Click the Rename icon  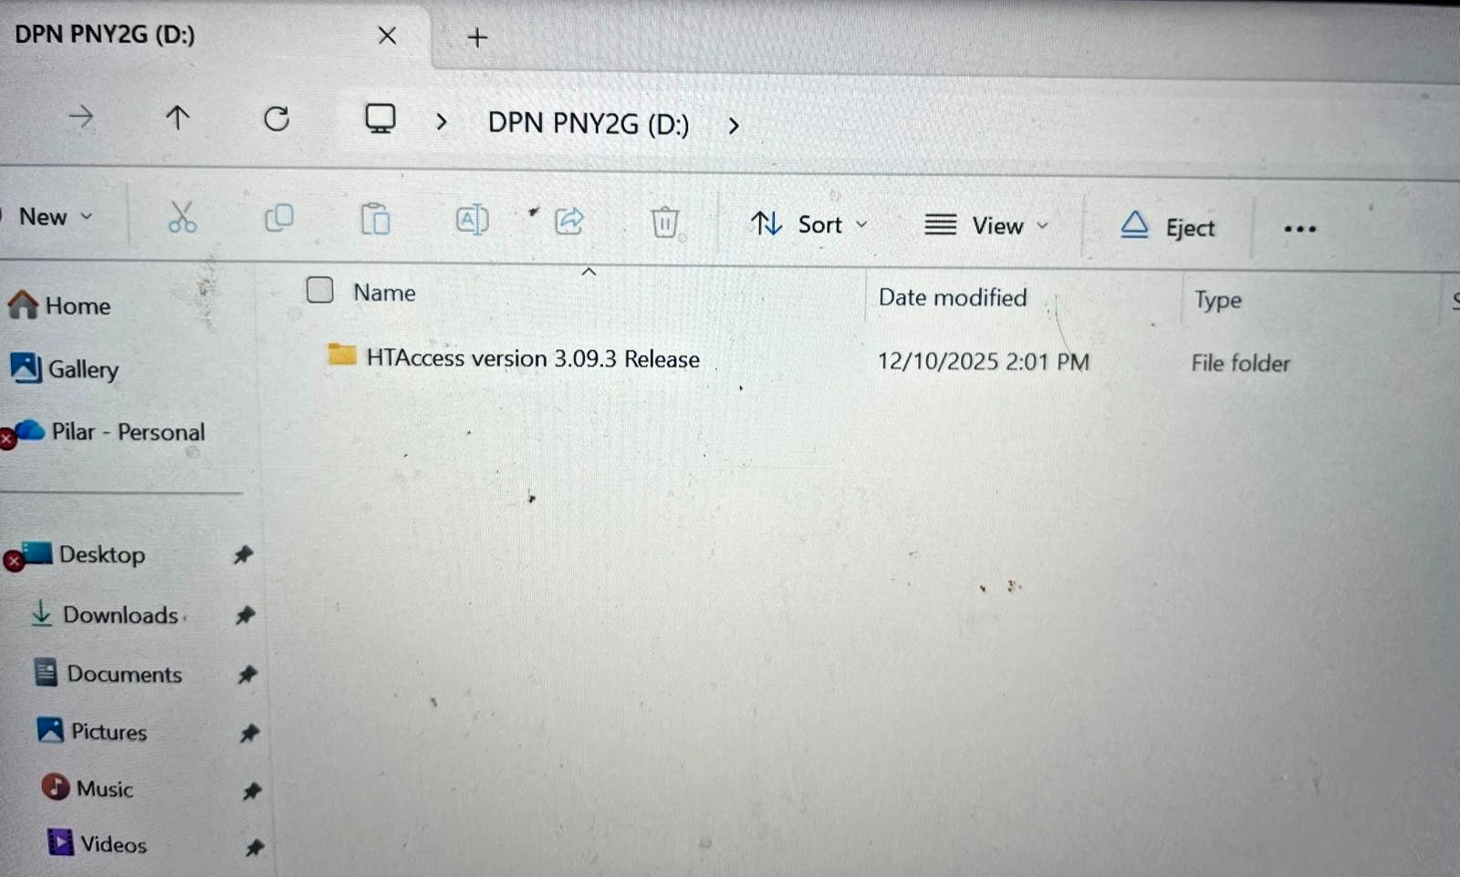[472, 220]
